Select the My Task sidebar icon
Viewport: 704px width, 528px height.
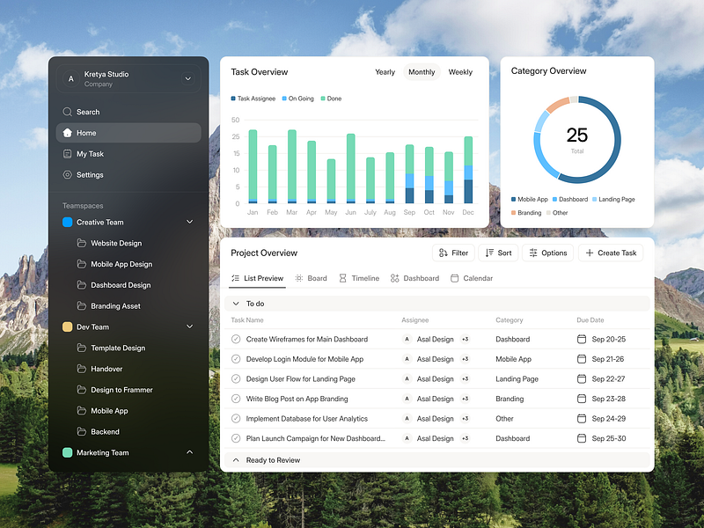pos(66,154)
